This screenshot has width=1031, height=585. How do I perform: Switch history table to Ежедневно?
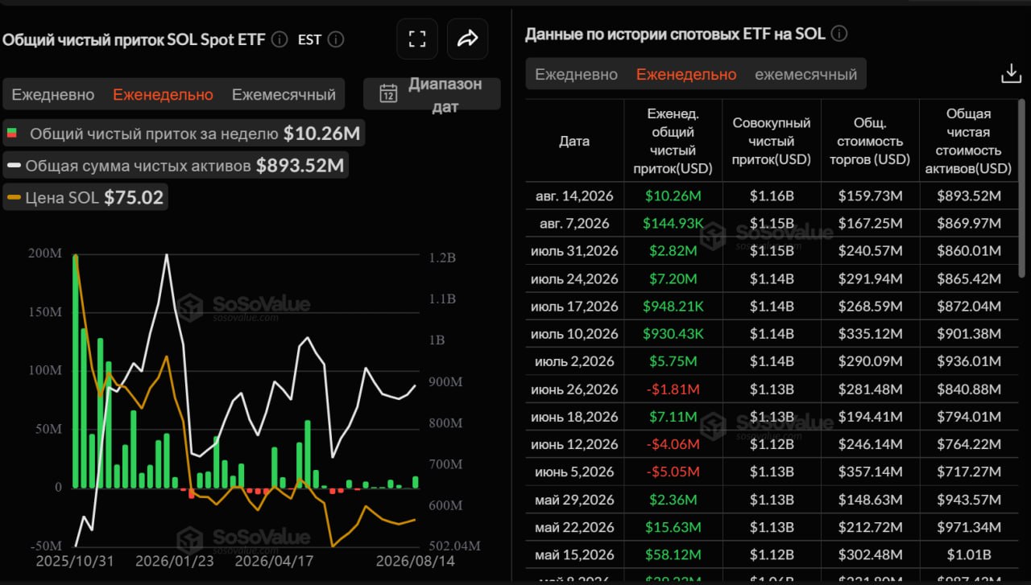coord(577,74)
